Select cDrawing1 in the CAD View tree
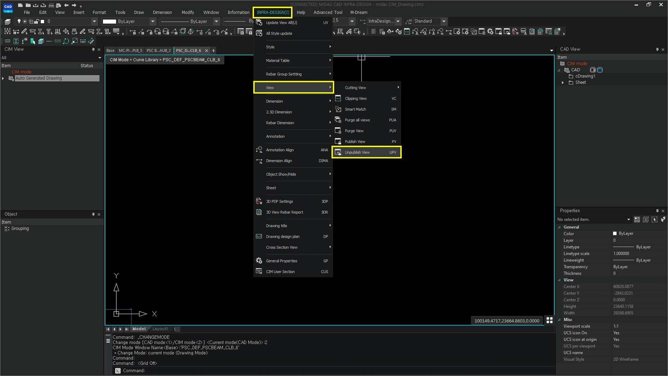The height and width of the screenshot is (376, 668). pos(585,76)
